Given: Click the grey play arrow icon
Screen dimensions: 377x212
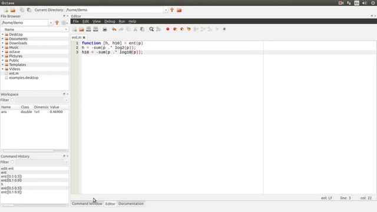Looking at the screenshot, I should [217, 29].
